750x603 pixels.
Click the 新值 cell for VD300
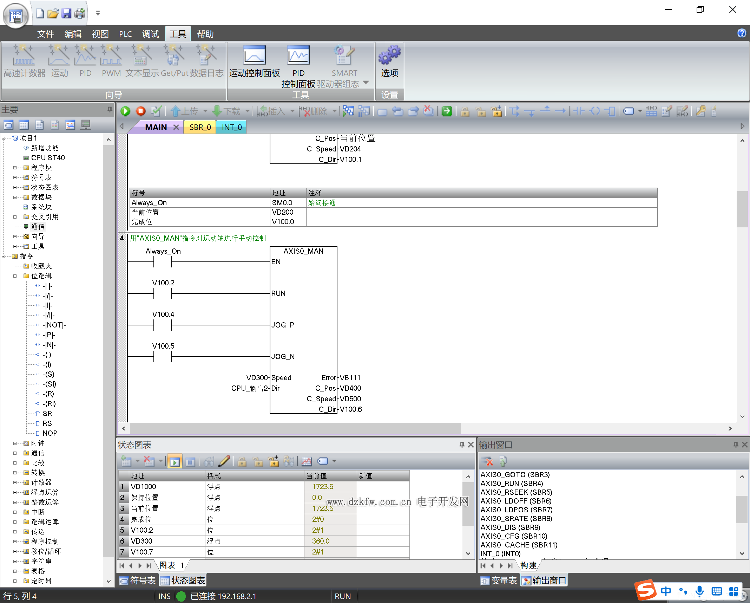(383, 541)
